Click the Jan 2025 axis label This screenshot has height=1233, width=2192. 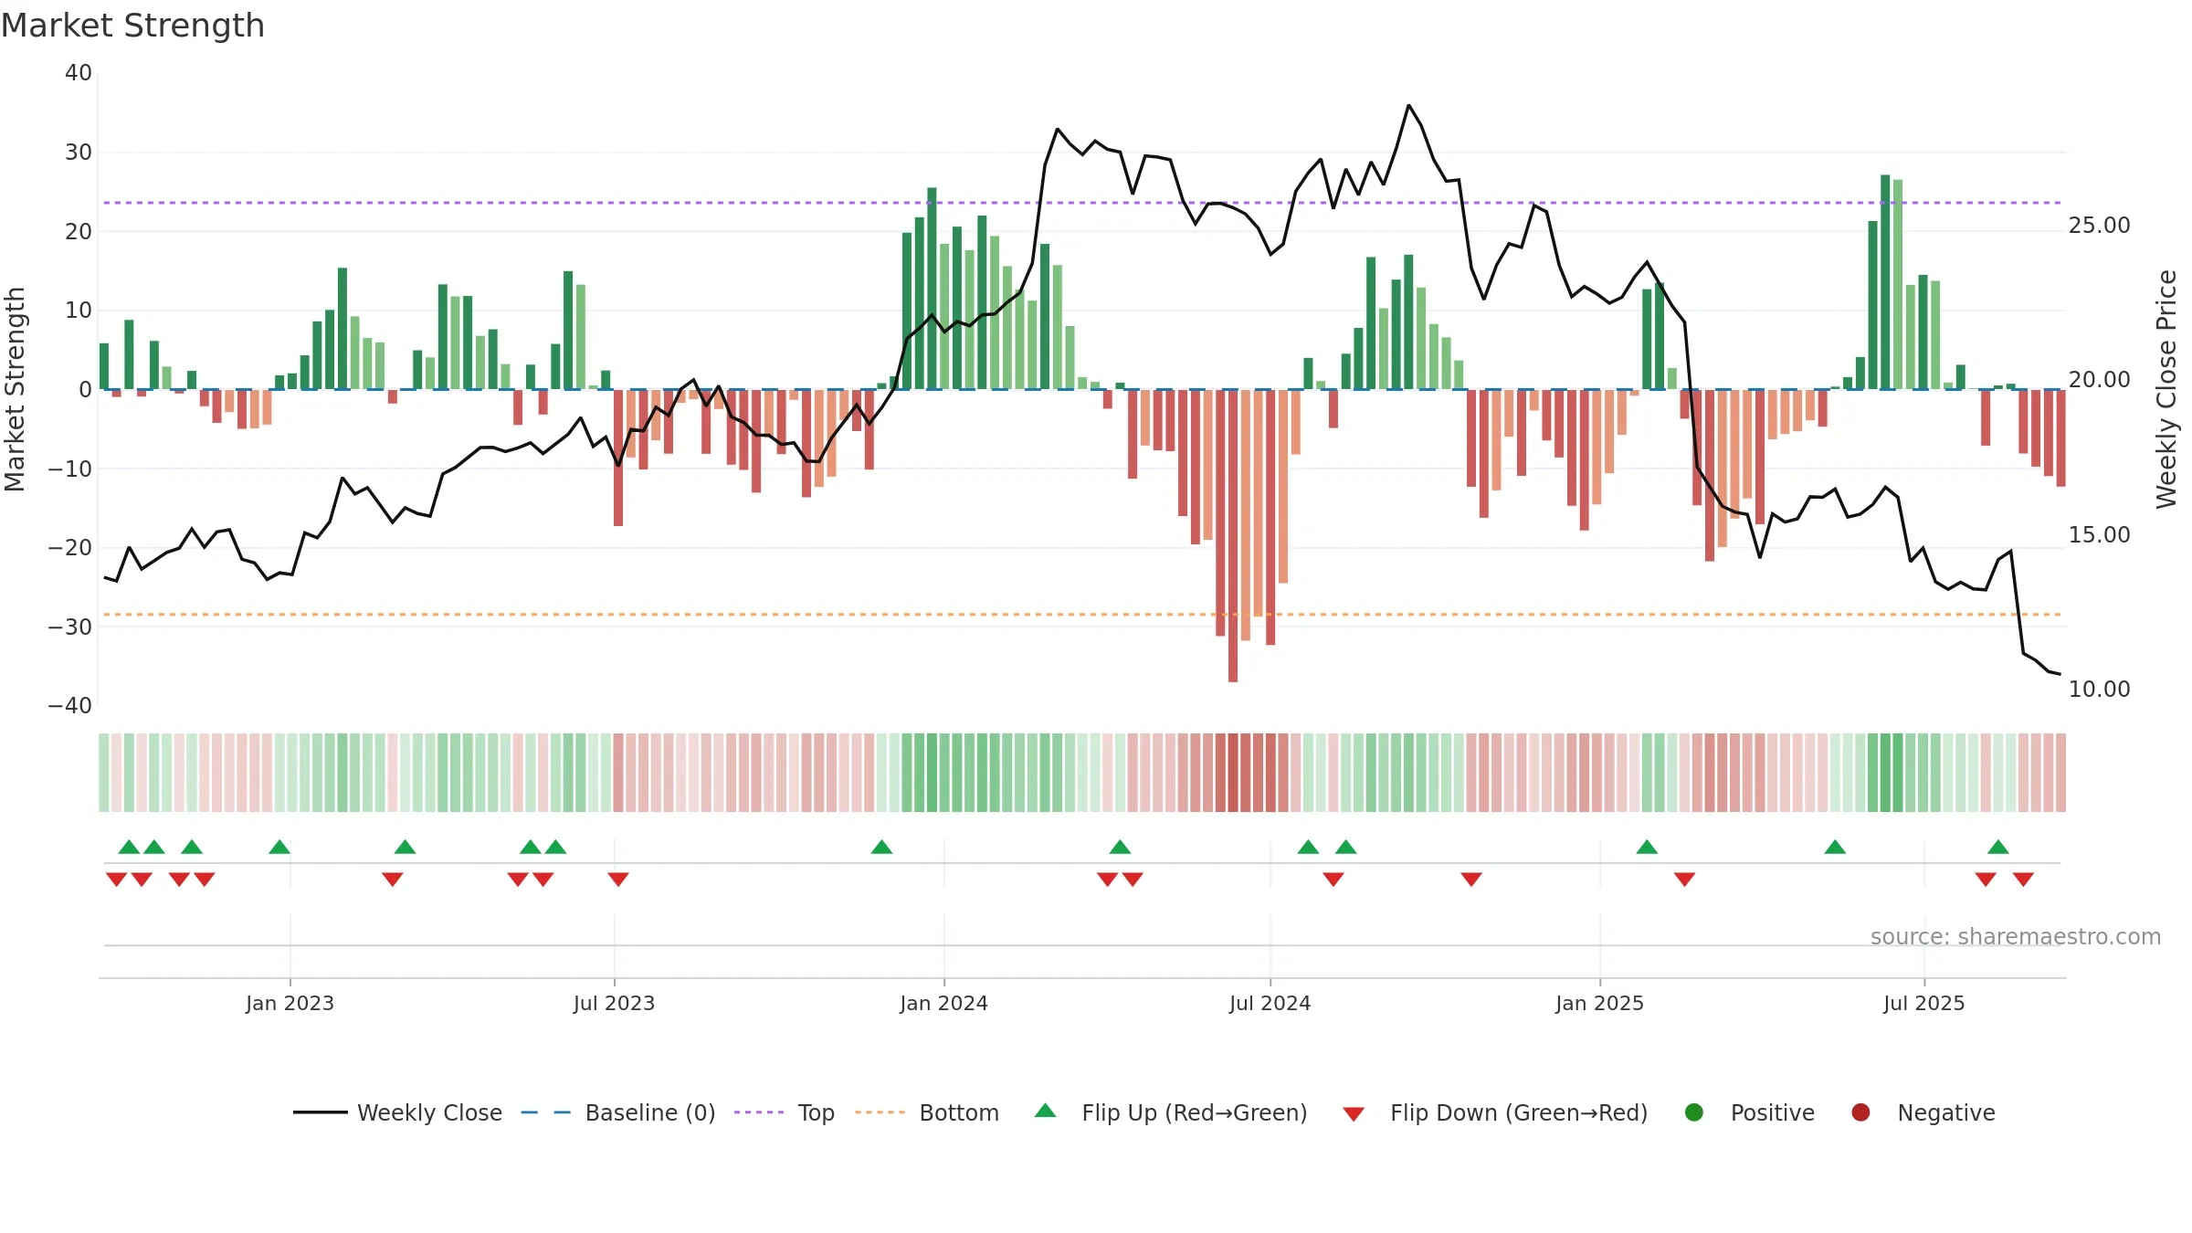1599,1003
